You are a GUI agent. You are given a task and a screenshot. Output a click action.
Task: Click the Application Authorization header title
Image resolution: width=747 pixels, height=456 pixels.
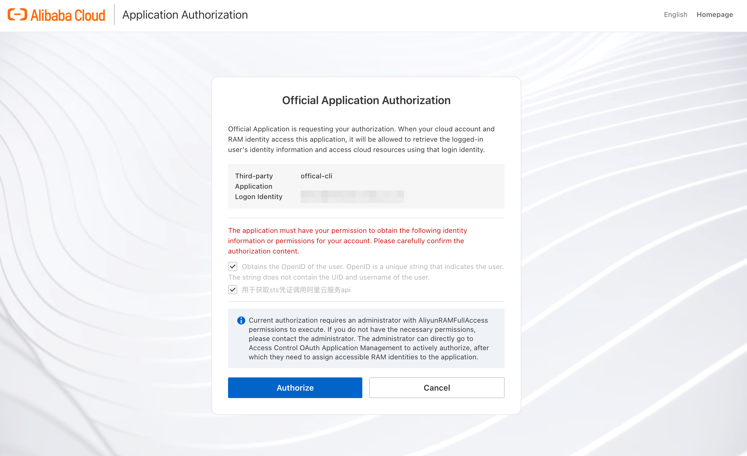pyautogui.click(x=185, y=15)
